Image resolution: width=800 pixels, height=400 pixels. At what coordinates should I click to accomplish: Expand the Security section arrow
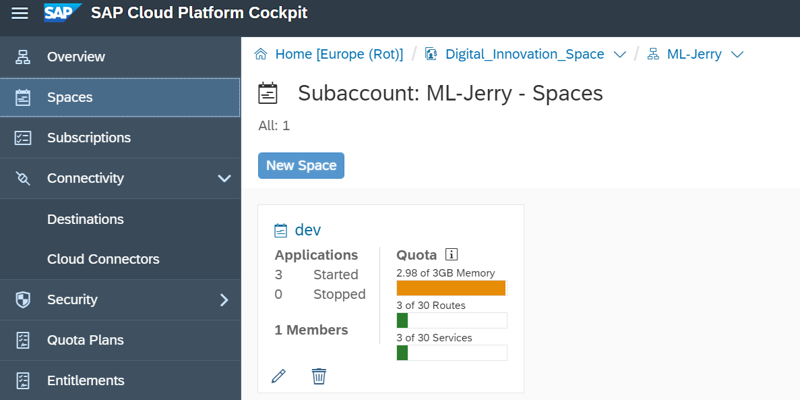tap(224, 299)
